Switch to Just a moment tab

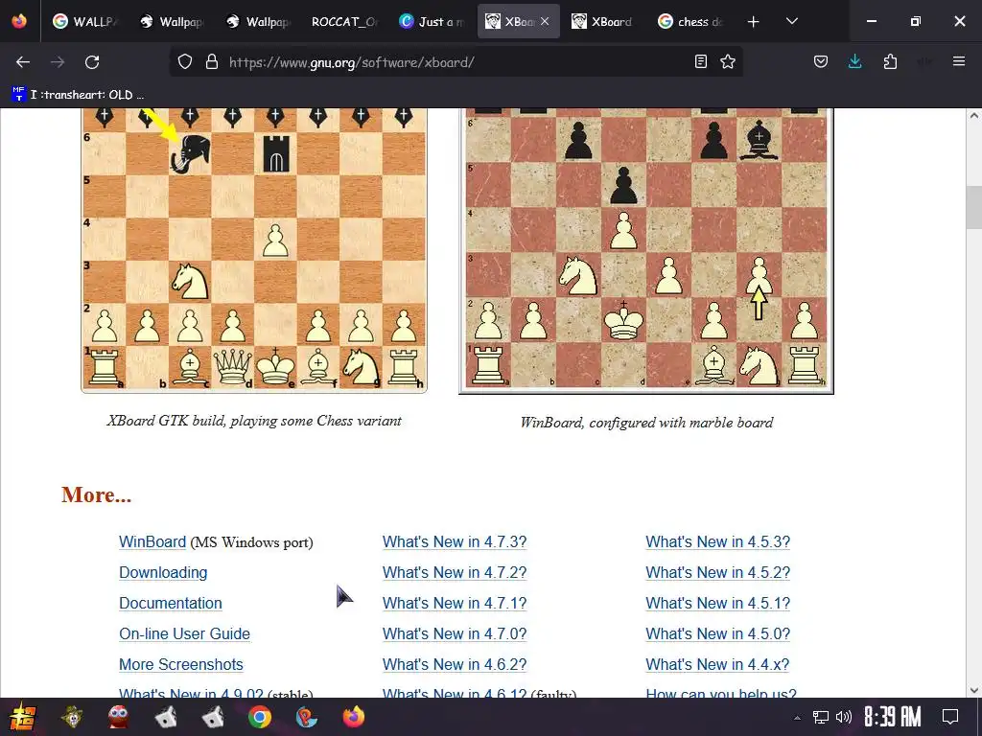[x=432, y=21]
